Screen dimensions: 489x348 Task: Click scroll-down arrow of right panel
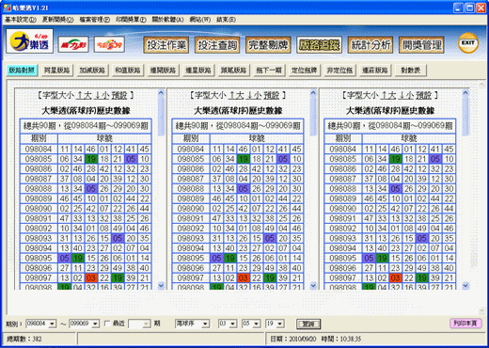465,285
